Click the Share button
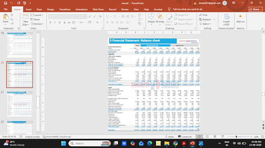 point(256,9)
